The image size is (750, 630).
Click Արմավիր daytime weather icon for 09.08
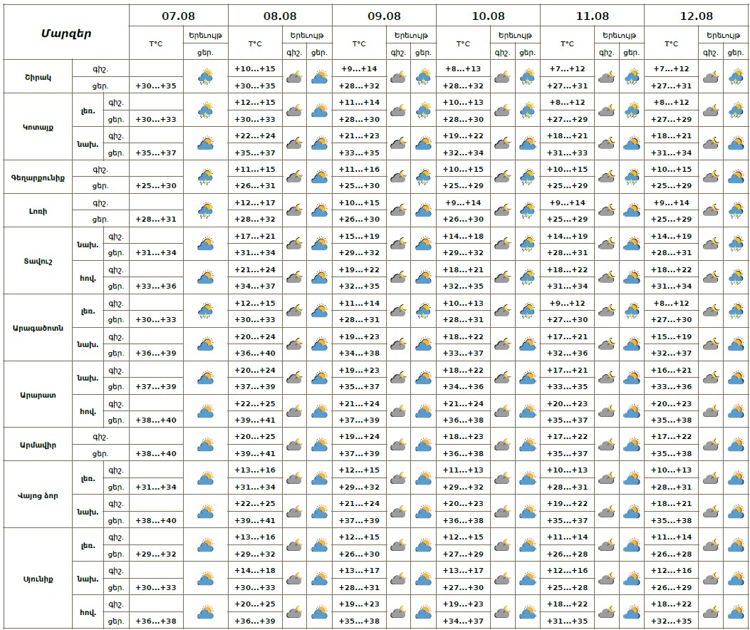[424, 445]
